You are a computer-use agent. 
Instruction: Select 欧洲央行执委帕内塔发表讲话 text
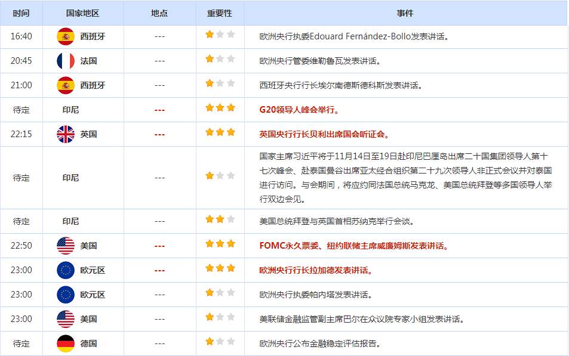316,295
